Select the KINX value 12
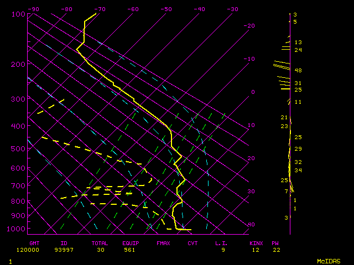 click(x=255, y=250)
